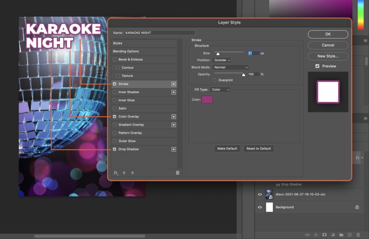Screen dimensions: 369x239
Task: Add a layer mask from the Layers panel
Action: (x=324, y=235)
